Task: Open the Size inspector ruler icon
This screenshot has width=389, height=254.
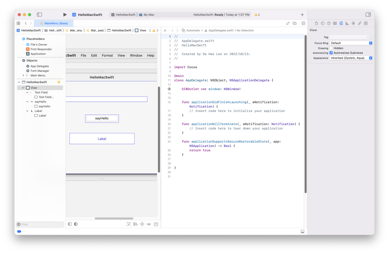Action: (347, 23)
